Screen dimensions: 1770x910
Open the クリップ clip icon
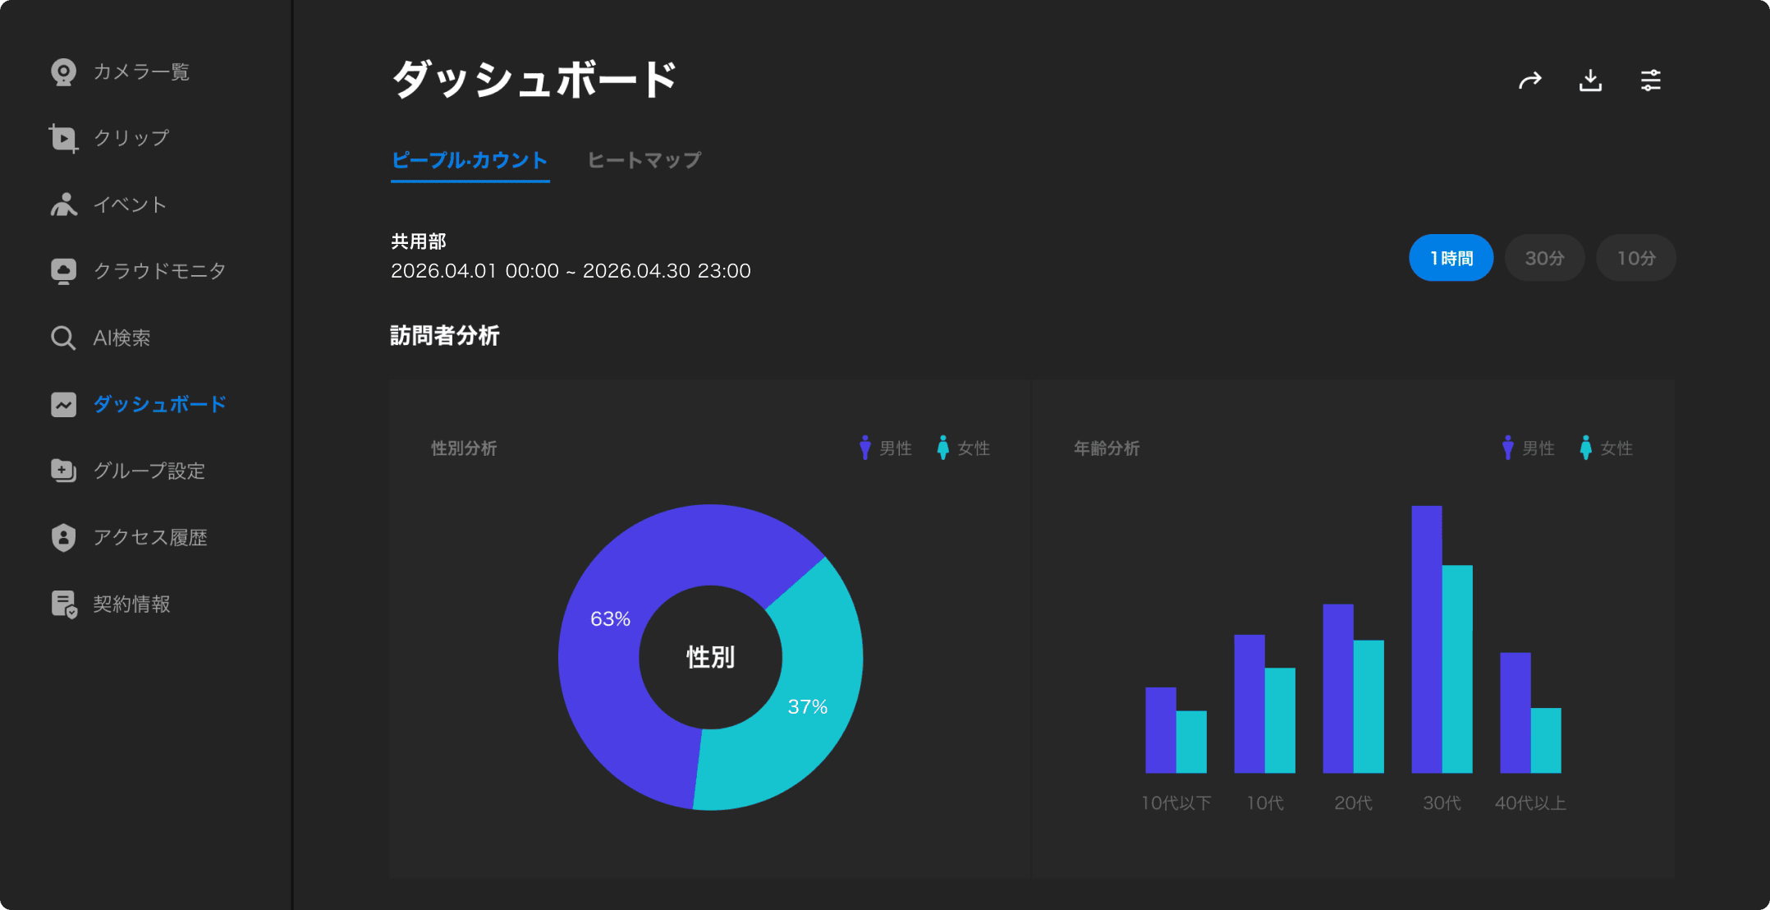[63, 138]
